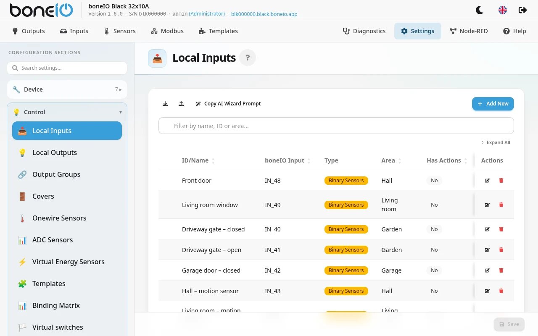Click the Add New button
This screenshot has width=538, height=336.
click(x=493, y=104)
